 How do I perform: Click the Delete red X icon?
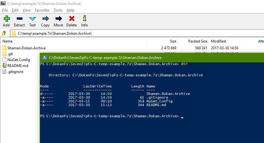point(72,19)
